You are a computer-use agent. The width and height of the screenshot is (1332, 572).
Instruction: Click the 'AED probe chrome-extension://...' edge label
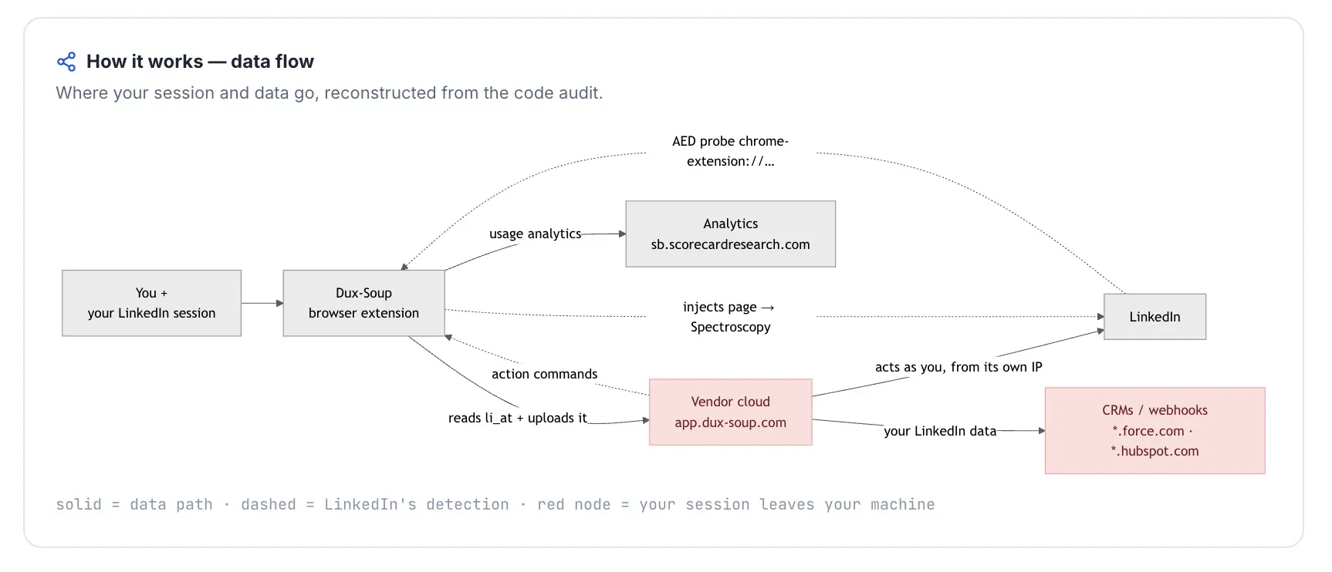click(x=730, y=151)
